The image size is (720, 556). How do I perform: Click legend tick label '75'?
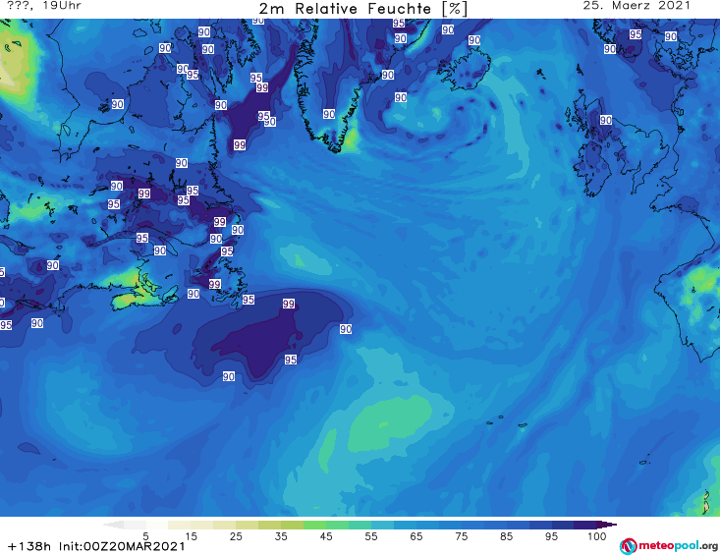pyautogui.click(x=461, y=536)
